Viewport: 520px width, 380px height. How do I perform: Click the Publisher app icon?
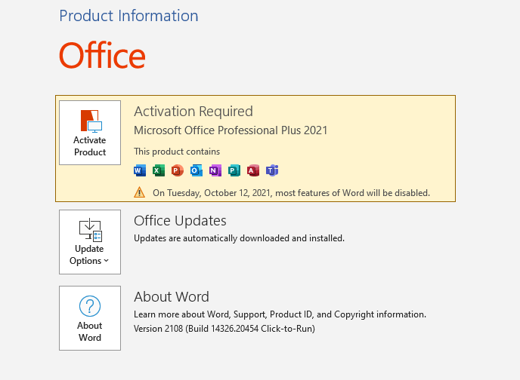click(x=234, y=170)
